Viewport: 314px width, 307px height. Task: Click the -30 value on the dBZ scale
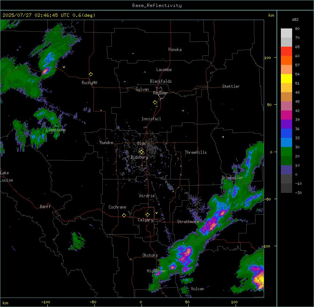pos(298,193)
